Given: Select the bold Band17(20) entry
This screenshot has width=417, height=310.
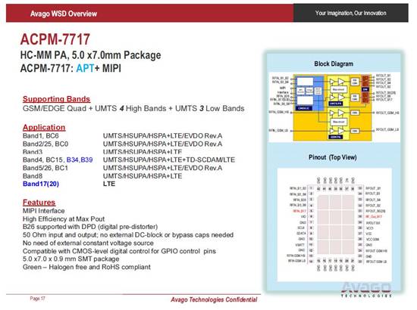Looking at the screenshot, I should (x=41, y=184).
